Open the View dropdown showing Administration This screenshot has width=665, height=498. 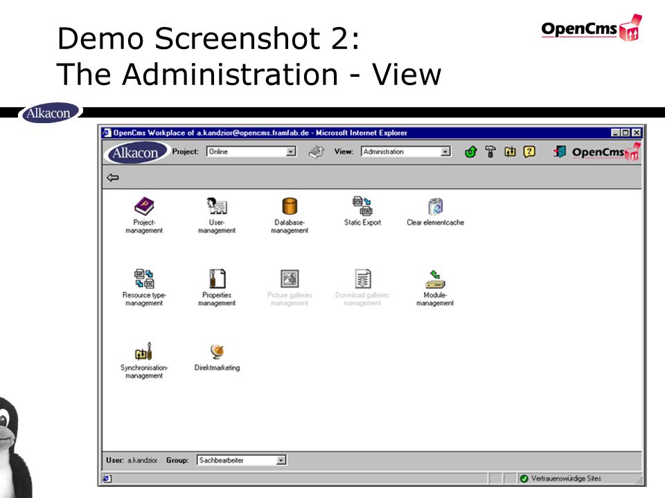coord(406,151)
